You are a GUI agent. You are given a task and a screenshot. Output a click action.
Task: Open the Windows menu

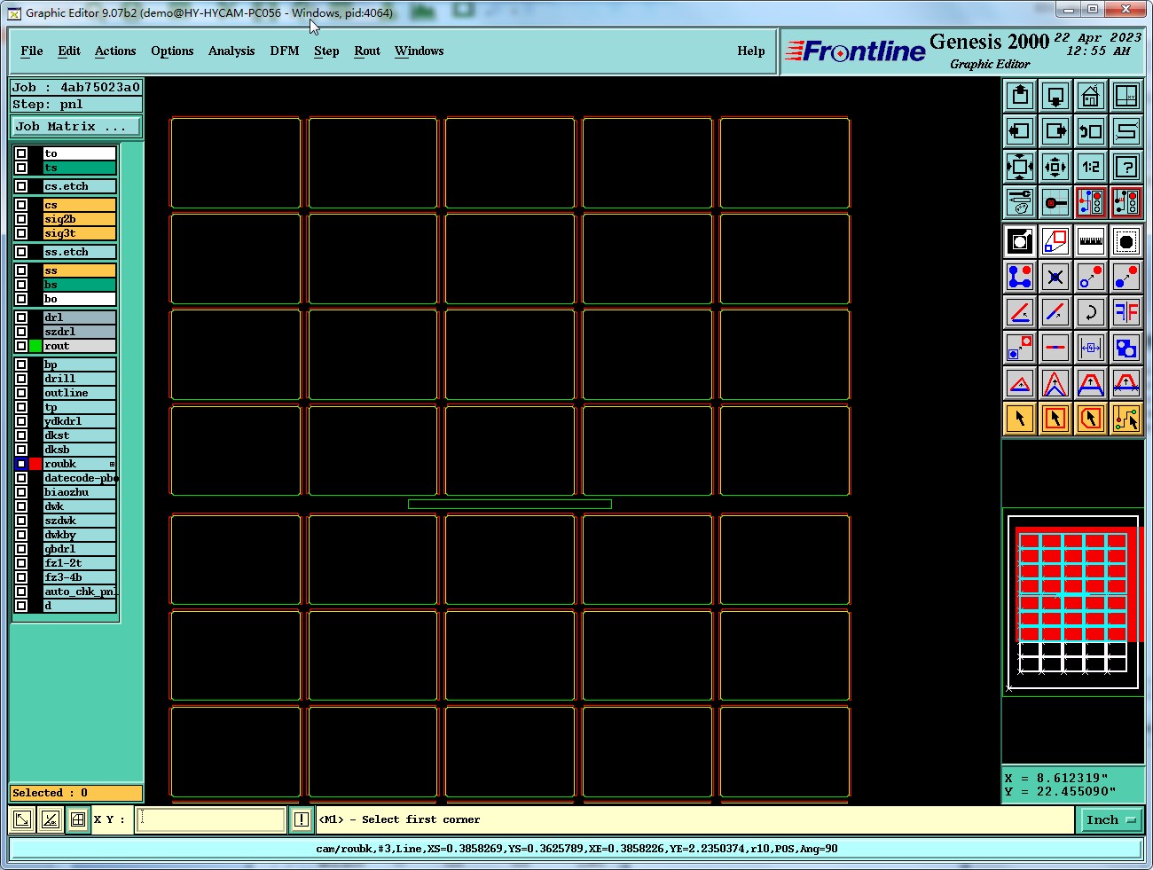click(x=419, y=51)
